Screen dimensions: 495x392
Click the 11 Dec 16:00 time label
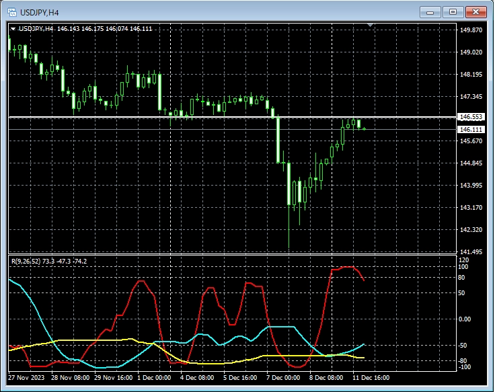click(370, 378)
